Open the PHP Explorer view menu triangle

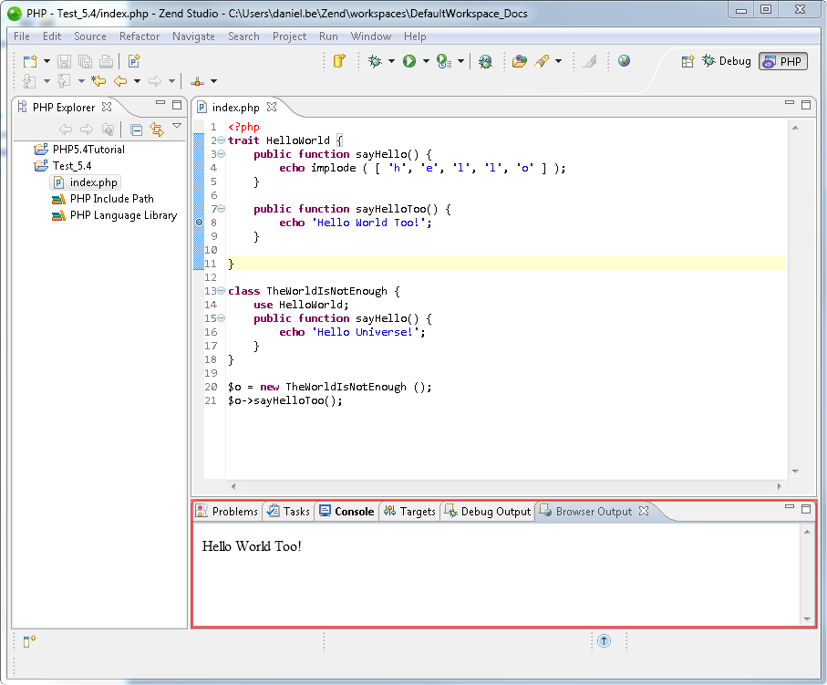(177, 126)
